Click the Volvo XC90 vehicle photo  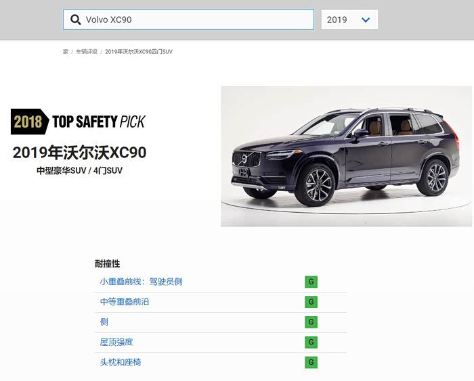tap(346, 156)
